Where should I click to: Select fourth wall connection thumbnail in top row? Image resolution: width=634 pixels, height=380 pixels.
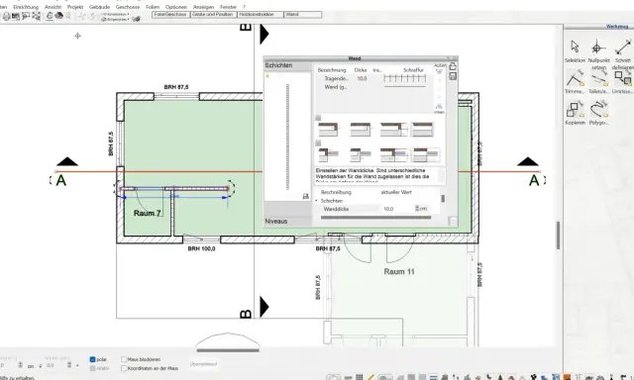point(423,130)
